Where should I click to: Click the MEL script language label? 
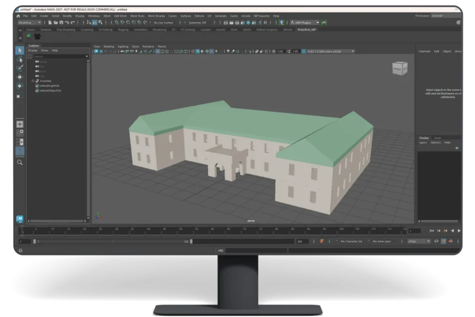point(221,251)
